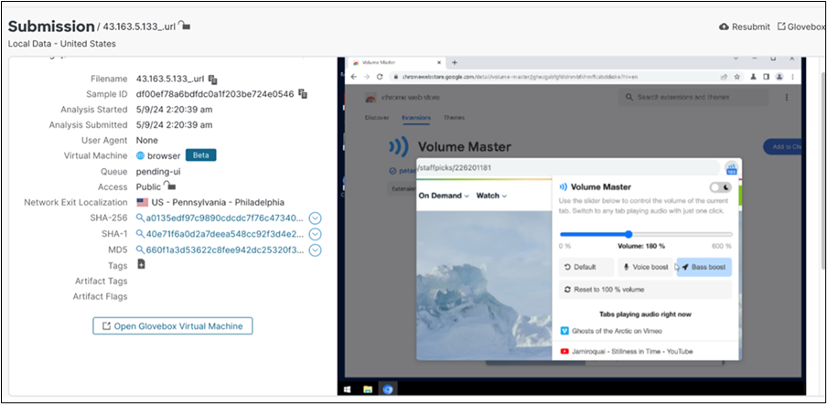Open the web store three-dot options
Viewport: 827px width, 404px height.
(x=787, y=98)
